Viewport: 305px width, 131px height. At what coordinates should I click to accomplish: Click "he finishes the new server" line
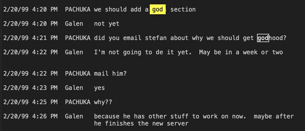(x=141, y=123)
